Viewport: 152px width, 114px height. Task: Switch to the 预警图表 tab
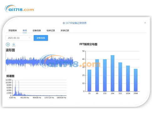coord(13,31)
